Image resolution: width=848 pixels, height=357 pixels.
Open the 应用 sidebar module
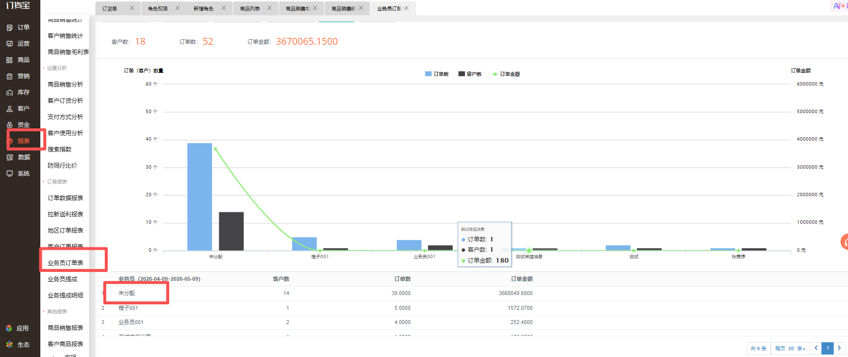click(18, 328)
